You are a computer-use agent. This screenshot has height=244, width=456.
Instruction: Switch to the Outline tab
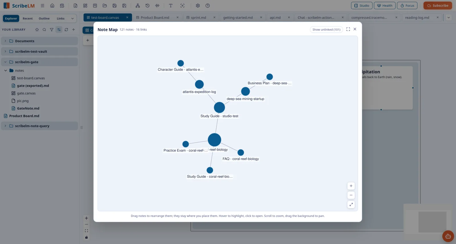(x=44, y=19)
